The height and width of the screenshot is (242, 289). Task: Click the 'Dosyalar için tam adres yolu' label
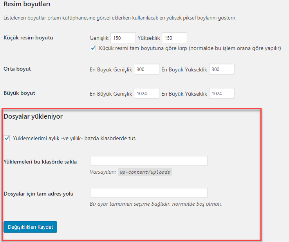tap(38, 194)
